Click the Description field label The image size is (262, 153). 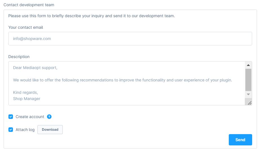click(x=19, y=57)
